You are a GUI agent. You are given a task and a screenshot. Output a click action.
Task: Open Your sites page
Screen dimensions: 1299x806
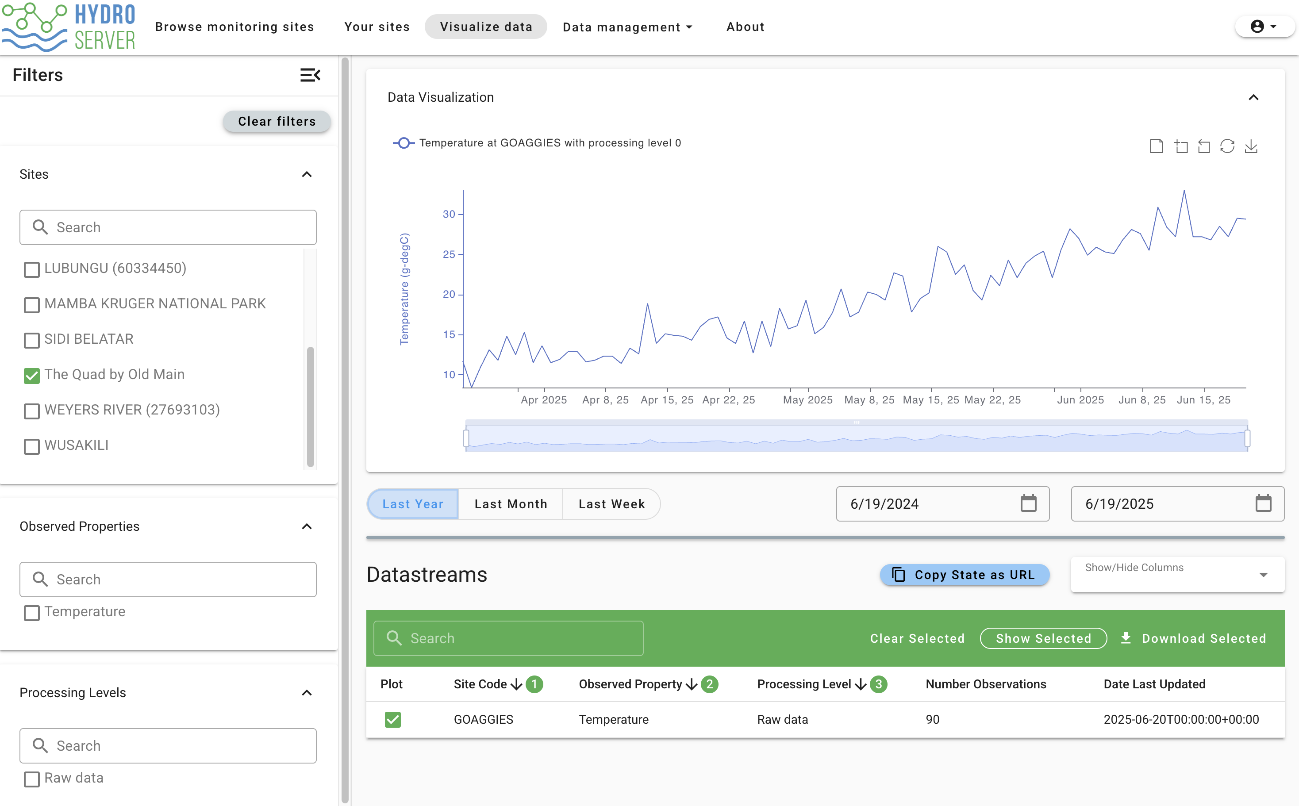click(377, 27)
